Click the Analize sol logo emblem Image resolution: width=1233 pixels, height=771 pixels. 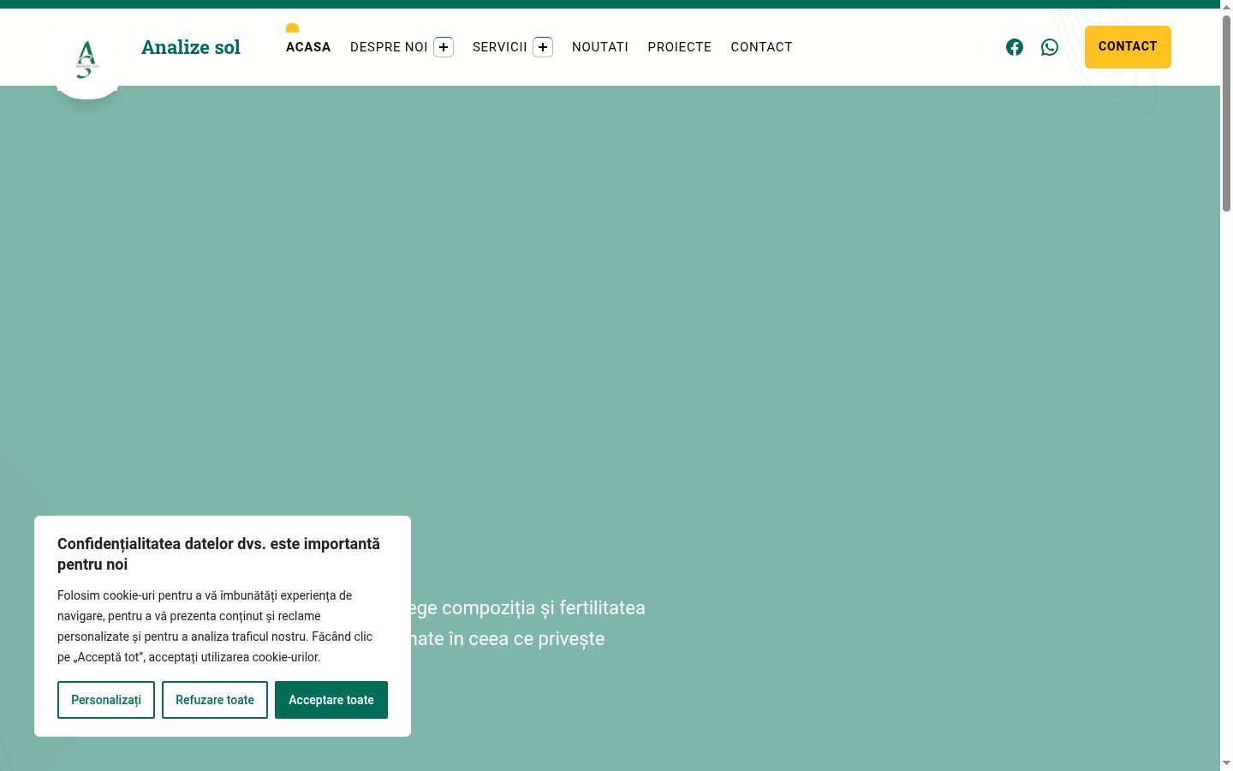click(86, 60)
